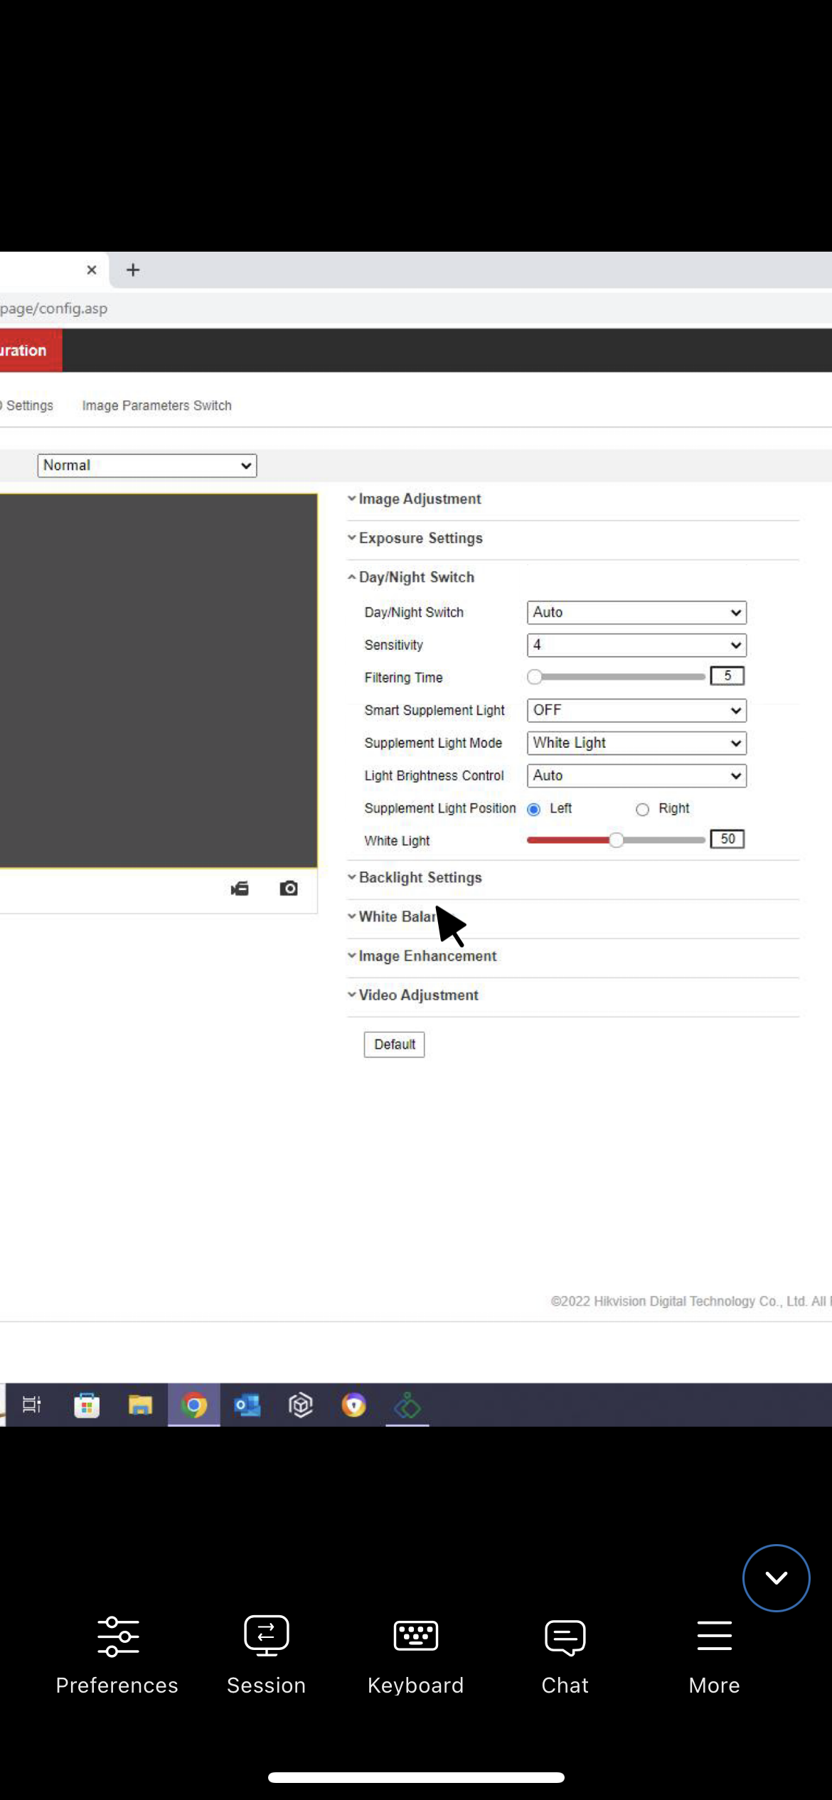Image resolution: width=832 pixels, height=1800 pixels.
Task: Click the video record camera icon
Action: coord(240,889)
